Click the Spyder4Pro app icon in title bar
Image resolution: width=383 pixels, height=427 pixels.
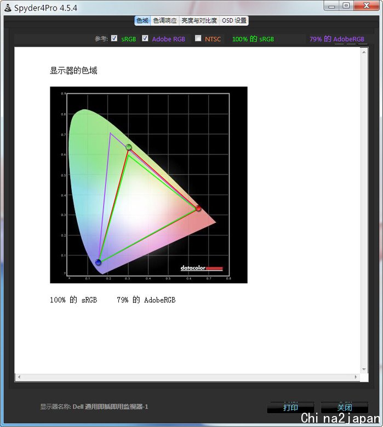pos(8,8)
